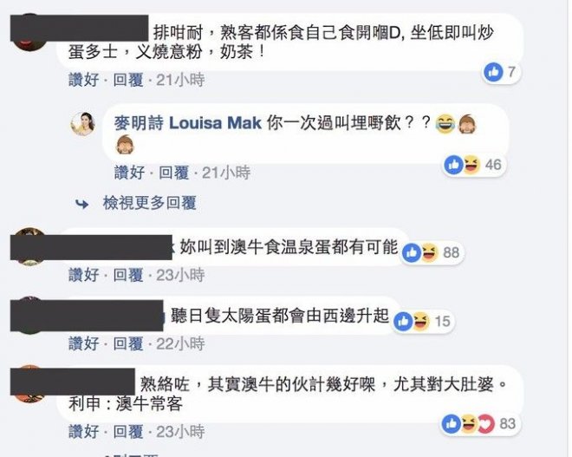Click the reply arrow icon for more replies
The height and width of the screenshot is (457, 572).
coord(82,204)
